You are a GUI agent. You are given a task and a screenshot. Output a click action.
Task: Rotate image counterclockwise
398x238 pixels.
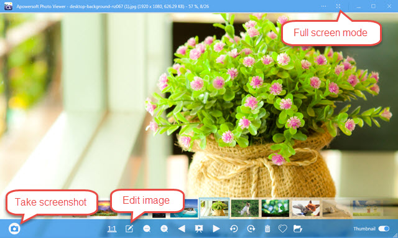pos(234,229)
